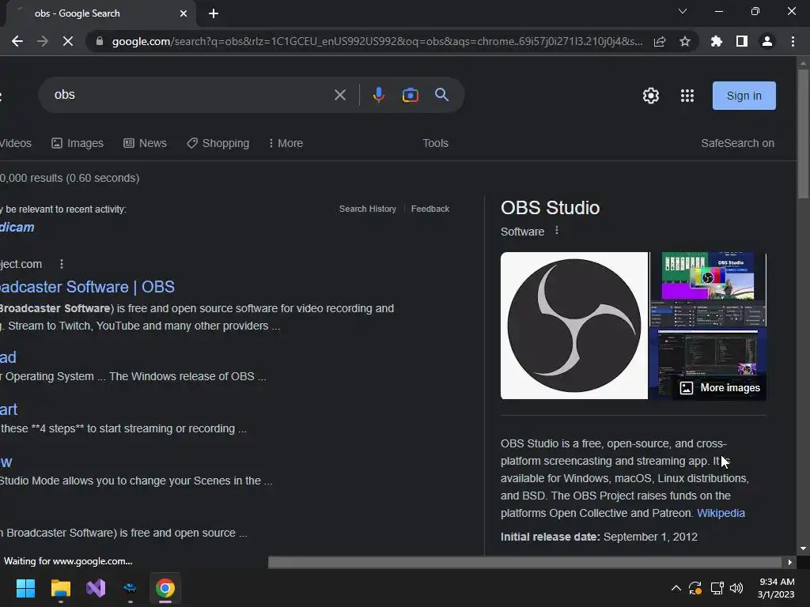Open the three-dot menu beside Software label
810x607 pixels.
556,231
